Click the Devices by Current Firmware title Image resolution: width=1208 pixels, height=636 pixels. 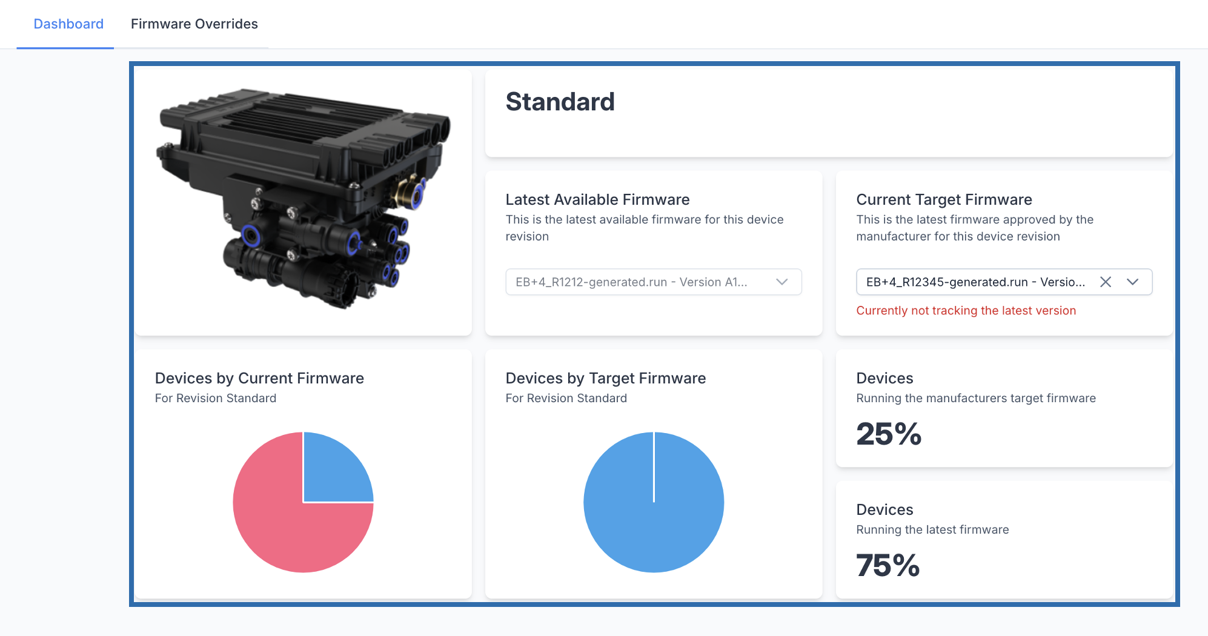pyautogui.click(x=259, y=379)
